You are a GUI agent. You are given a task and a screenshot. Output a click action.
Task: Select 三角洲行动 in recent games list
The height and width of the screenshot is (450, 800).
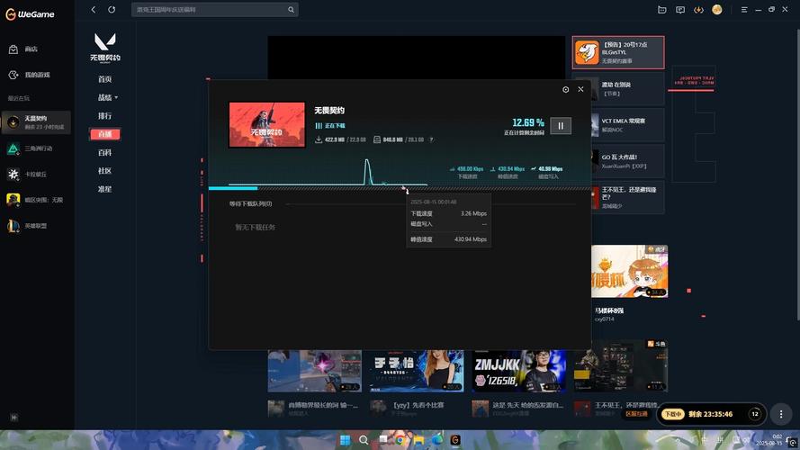click(36, 148)
